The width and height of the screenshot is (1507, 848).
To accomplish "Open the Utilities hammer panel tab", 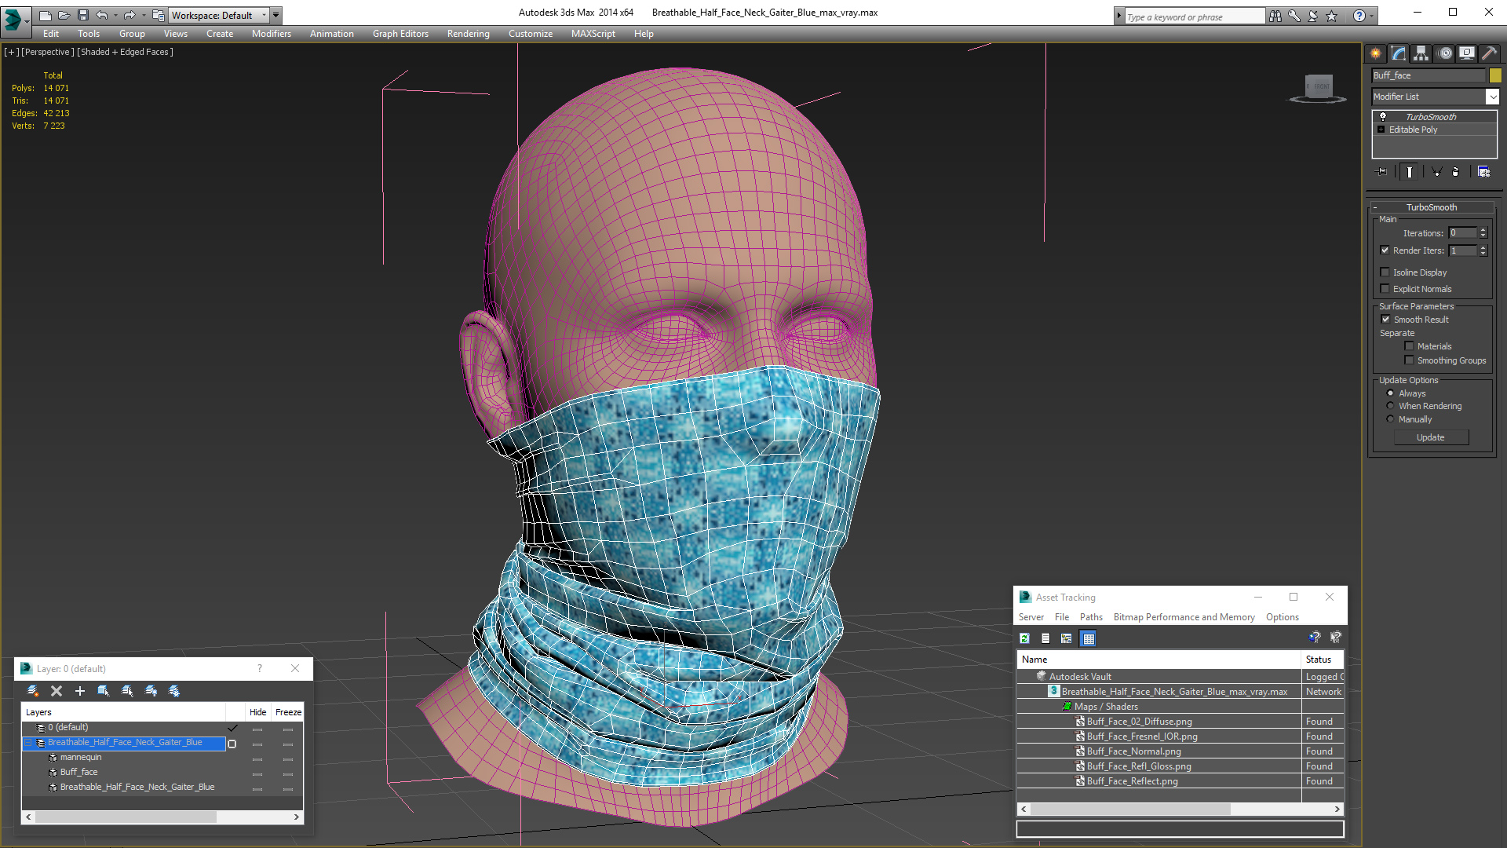I will [x=1489, y=53].
